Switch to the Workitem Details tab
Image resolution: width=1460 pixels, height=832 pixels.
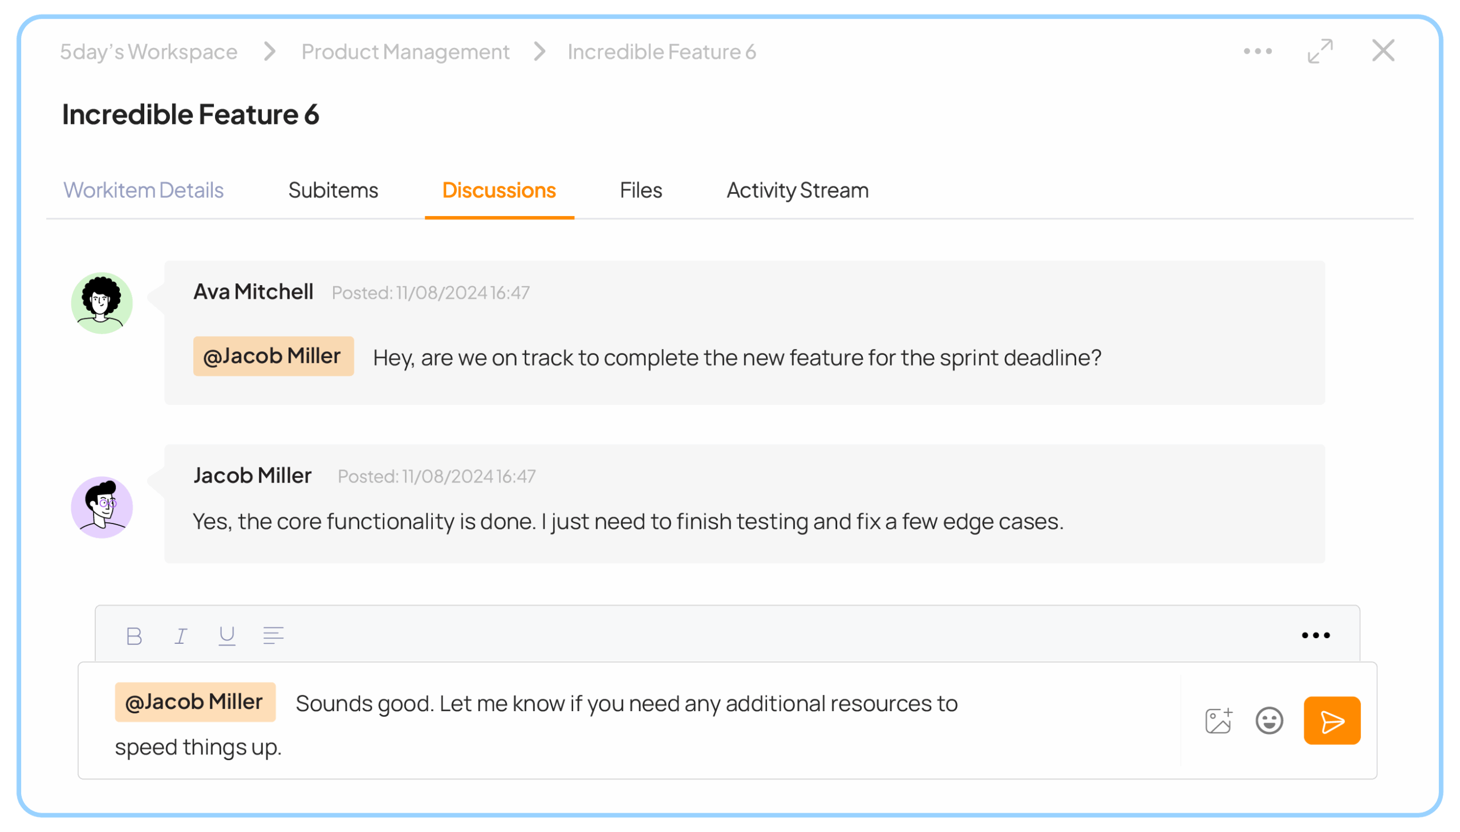(x=143, y=190)
